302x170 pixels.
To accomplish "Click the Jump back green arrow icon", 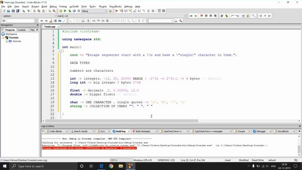I will click(x=191, y=16).
